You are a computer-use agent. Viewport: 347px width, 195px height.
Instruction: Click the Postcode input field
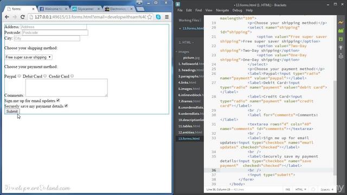(x=55, y=32)
